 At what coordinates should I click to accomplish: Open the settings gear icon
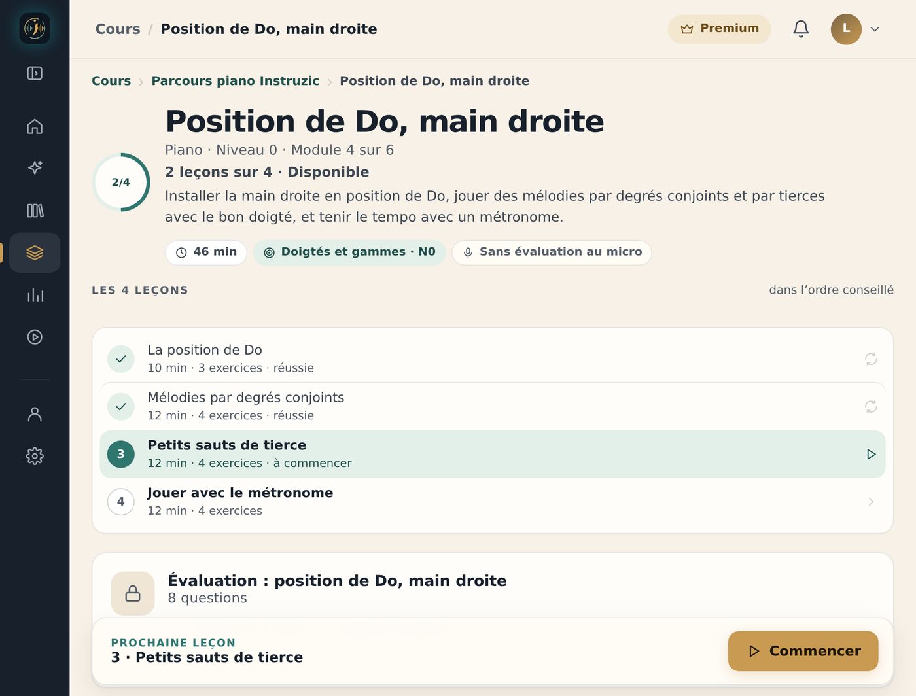(x=35, y=456)
